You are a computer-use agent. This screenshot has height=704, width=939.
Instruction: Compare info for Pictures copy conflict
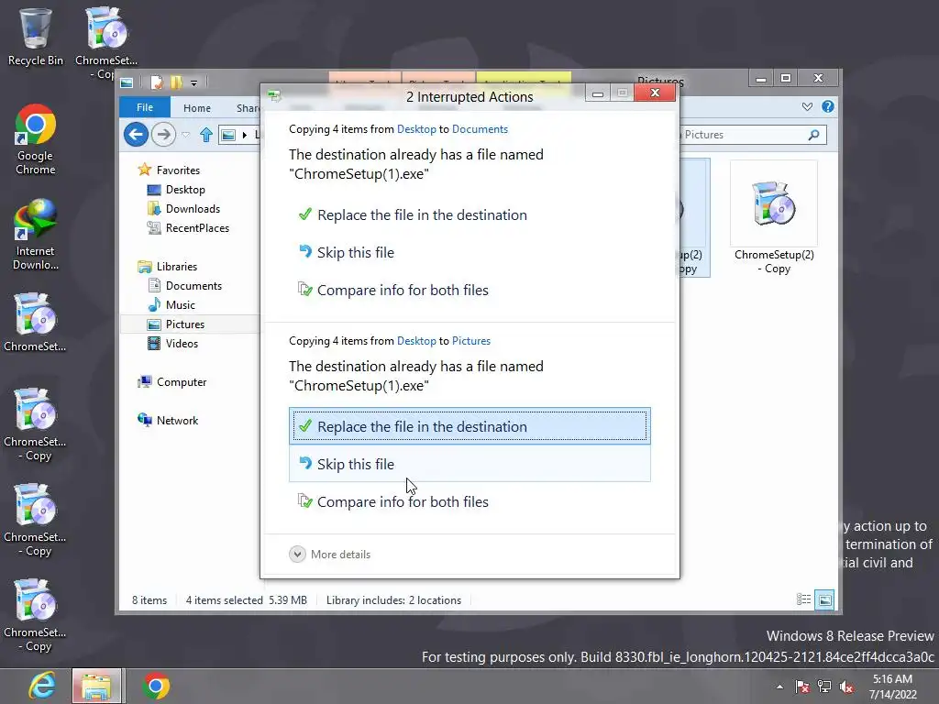pos(469,501)
